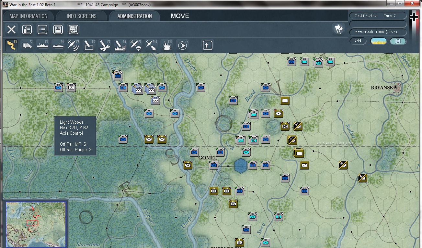The image size is (422, 248).
Task: Select the F7 bomb airfield mode
Action: (105, 45)
